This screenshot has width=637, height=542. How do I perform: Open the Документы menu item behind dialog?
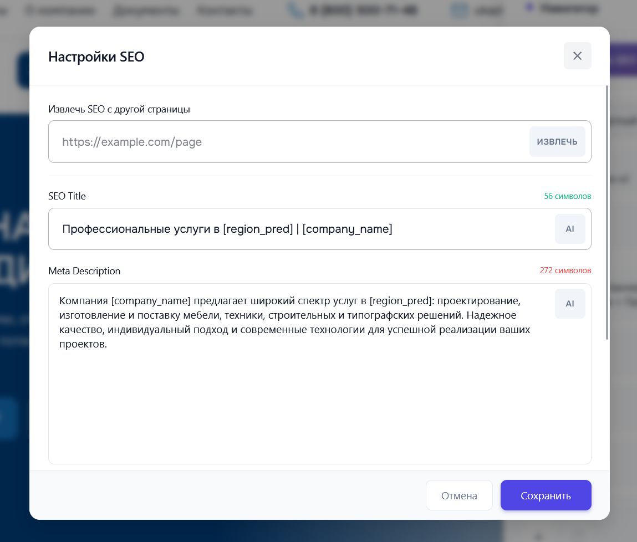[145, 11]
